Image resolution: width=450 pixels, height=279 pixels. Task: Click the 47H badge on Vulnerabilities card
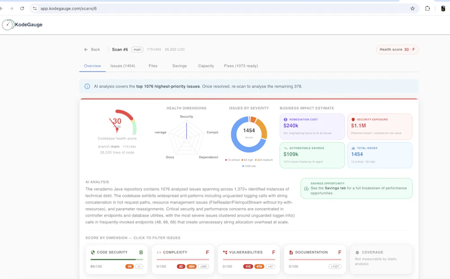(x=259, y=267)
